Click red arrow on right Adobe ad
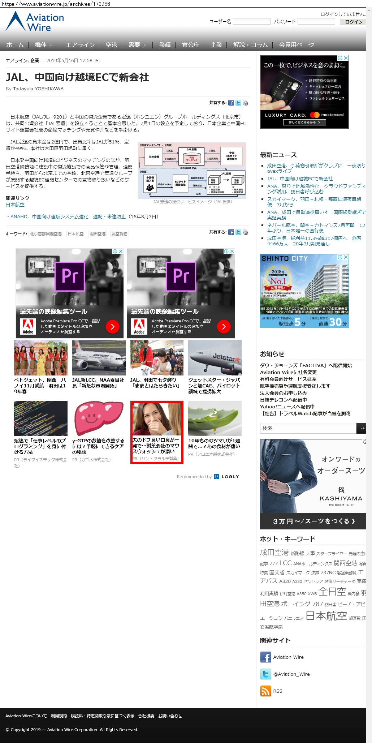The image size is (372, 743). pyautogui.click(x=224, y=327)
